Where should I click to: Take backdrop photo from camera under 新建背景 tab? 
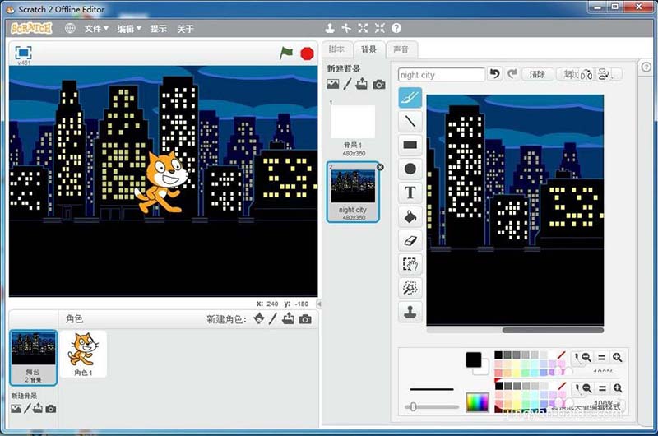coord(379,85)
